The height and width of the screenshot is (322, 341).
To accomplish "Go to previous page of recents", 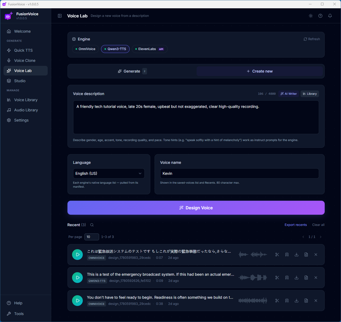I will coord(303,237).
